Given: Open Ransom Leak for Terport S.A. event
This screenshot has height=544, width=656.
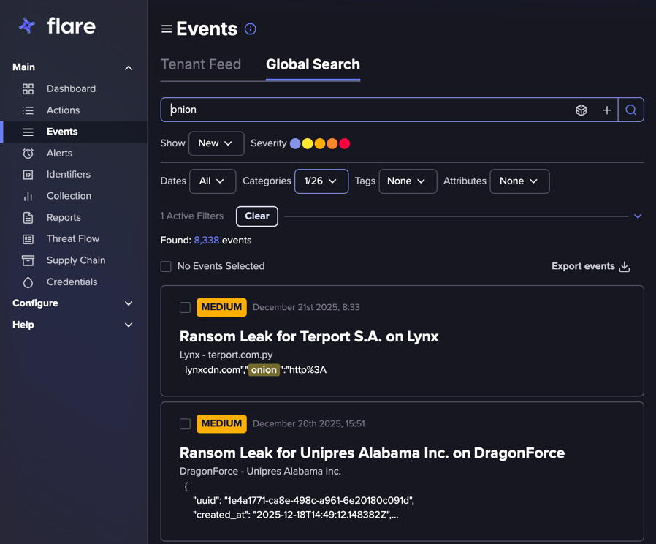Looking at the screenshot, I should click(309, 337).
